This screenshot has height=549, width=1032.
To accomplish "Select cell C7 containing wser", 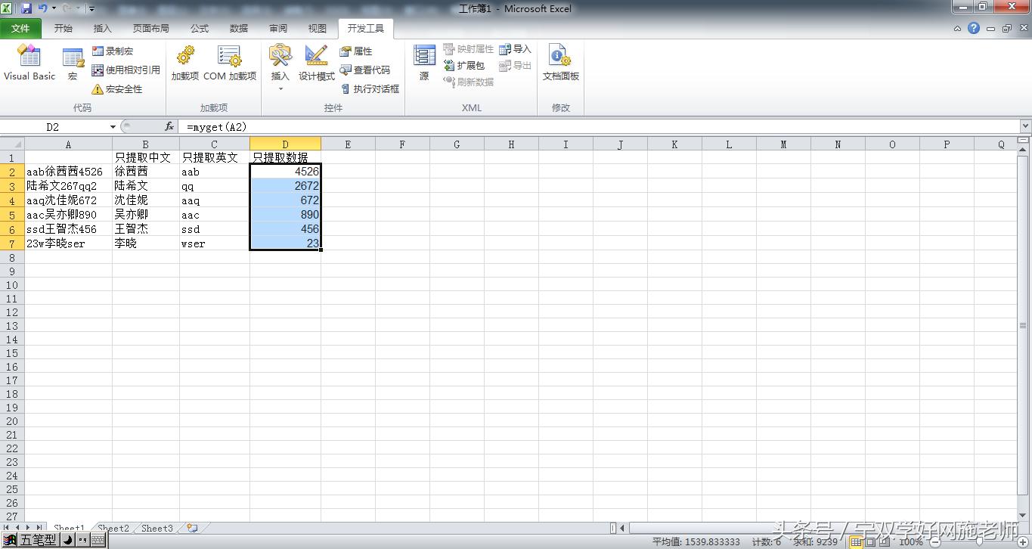I will click(215, 243).
